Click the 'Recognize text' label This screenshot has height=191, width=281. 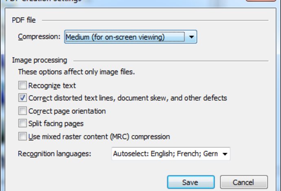pos(52,86)
